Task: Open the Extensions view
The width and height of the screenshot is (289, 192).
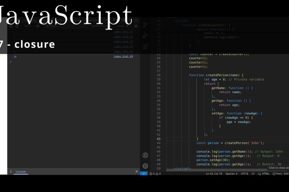Action: click(x=145, y=46)
